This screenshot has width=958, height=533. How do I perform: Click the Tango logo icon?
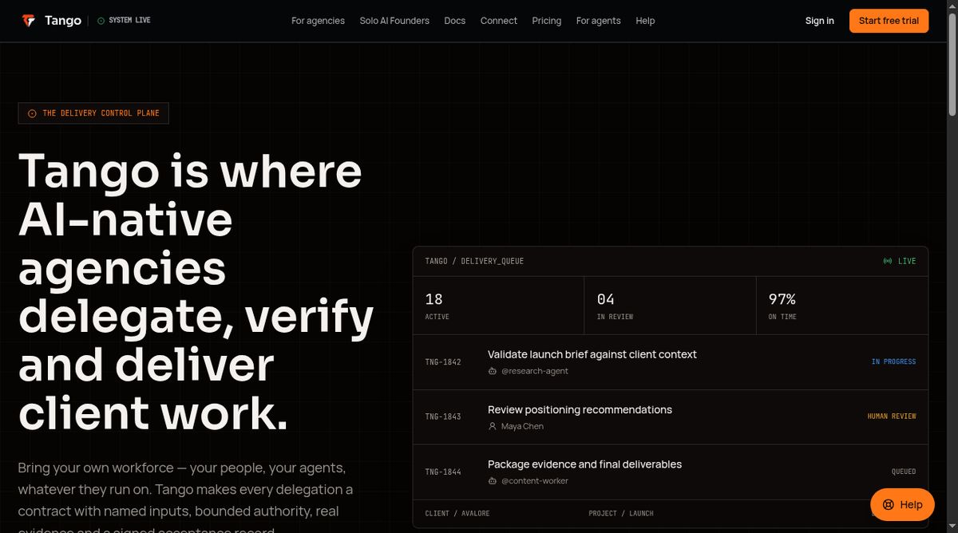29,21
